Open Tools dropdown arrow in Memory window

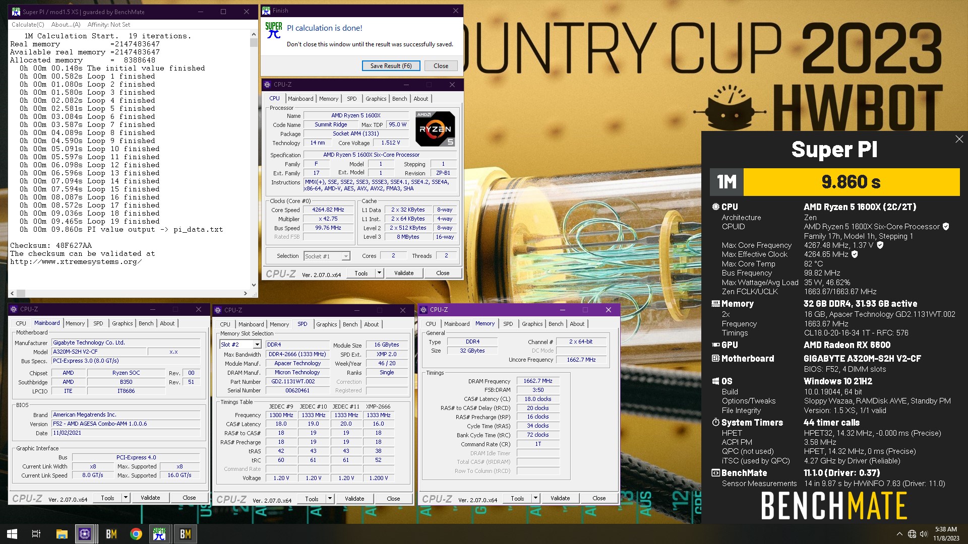[x=535, y=498]
